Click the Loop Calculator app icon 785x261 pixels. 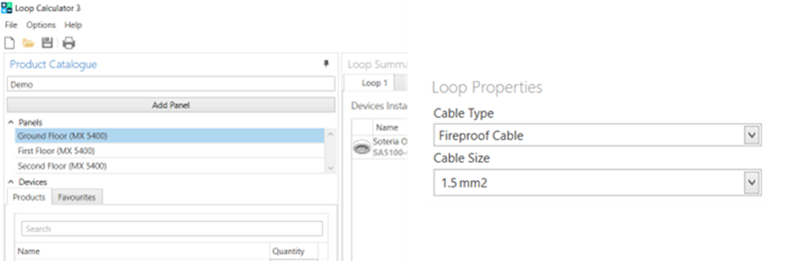[x=6, y=8]
